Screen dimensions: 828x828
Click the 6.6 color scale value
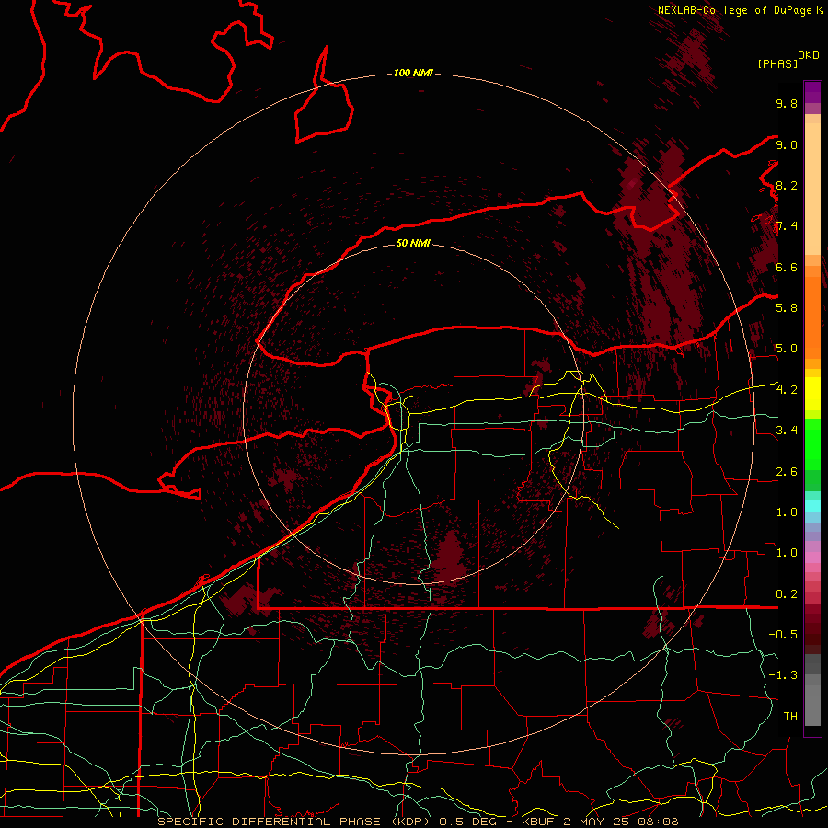click(787, 267)
